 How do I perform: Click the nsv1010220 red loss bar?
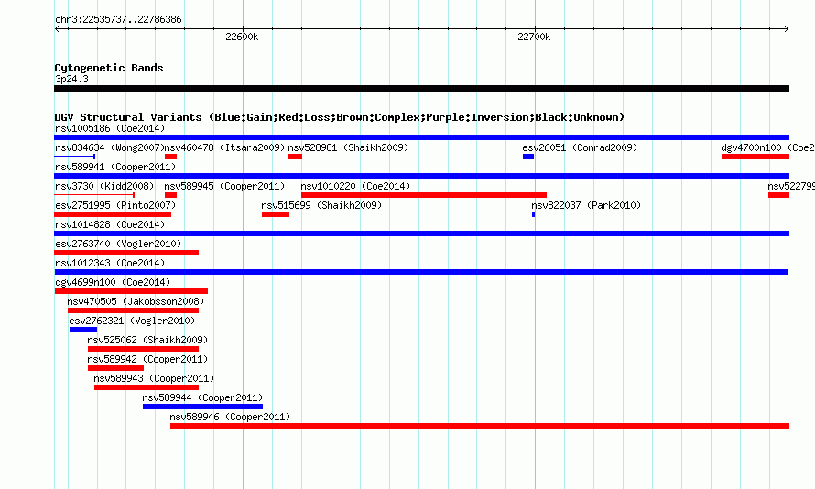[x=424, y=195]
